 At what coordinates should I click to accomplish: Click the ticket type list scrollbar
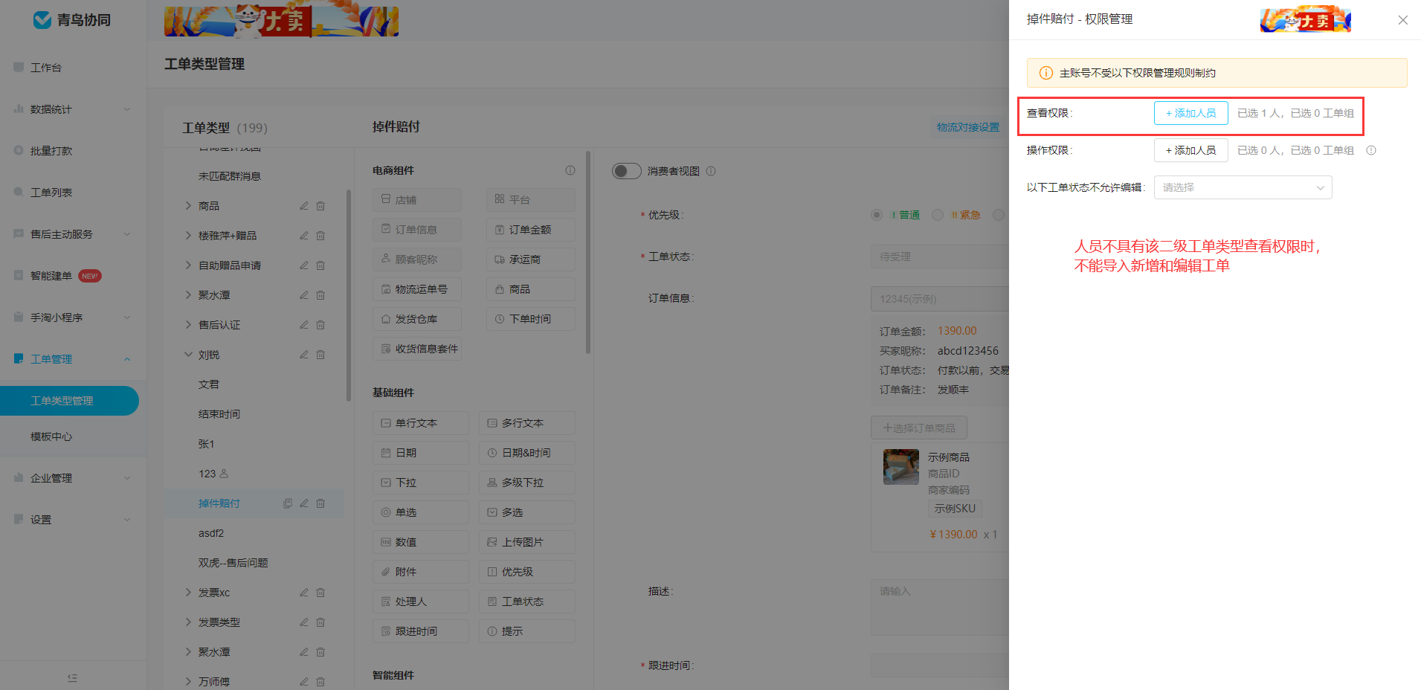point(349,295)
